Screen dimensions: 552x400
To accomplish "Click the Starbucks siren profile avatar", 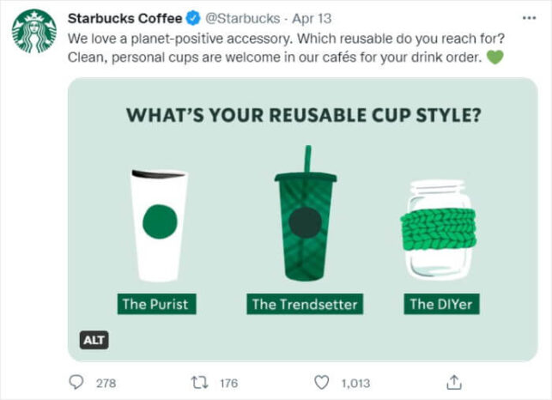I will click(33, 32).
